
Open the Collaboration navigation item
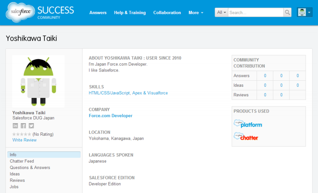click(x=167, y=13)
